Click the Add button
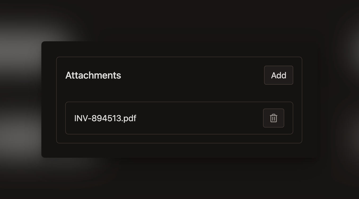Image resolution: width=359 pixels, height=199 pixels. [278, 75]
